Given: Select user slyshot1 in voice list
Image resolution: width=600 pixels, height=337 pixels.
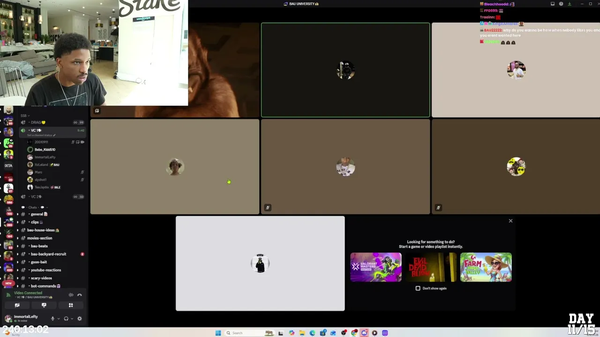Looking at the screenshot, I should tap(55, 180).
